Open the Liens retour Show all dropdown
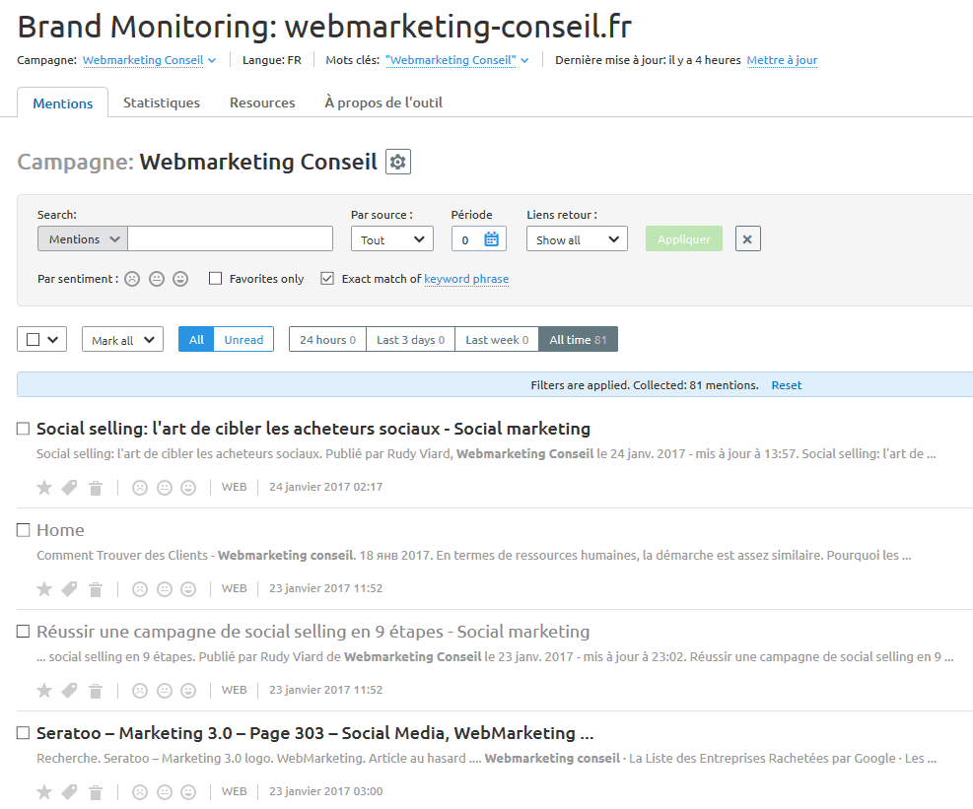The width and height of the screenshot is (973, 809). tap(577, 238)
